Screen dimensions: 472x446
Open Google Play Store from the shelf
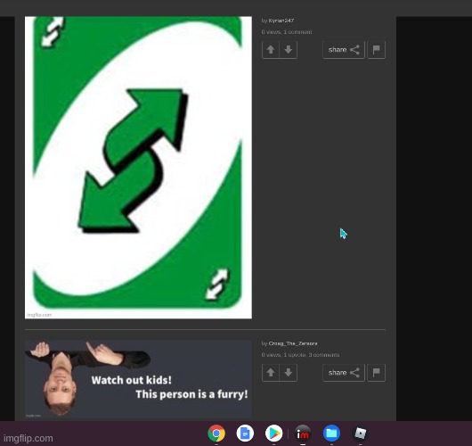(x=274, y=434)
